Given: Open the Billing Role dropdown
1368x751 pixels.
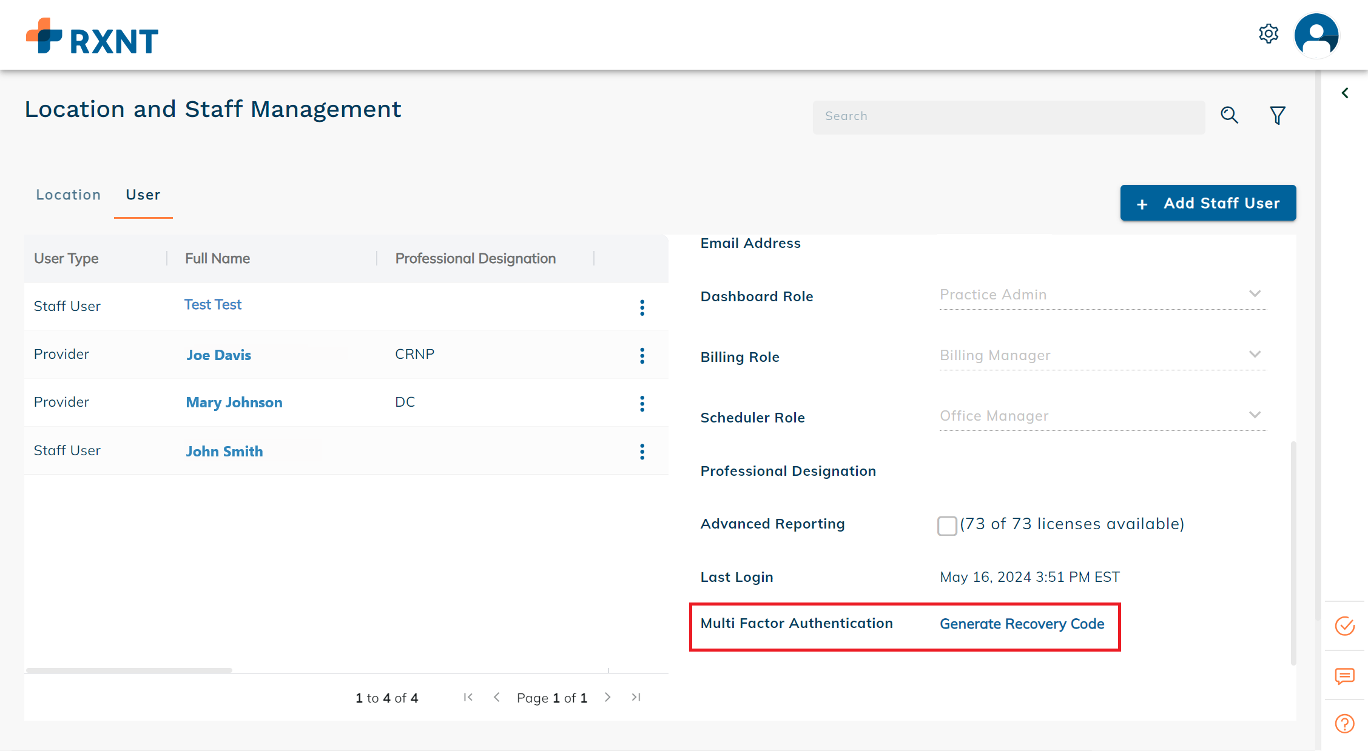Looking at the screenshot, I should (x=1103, y=355).
